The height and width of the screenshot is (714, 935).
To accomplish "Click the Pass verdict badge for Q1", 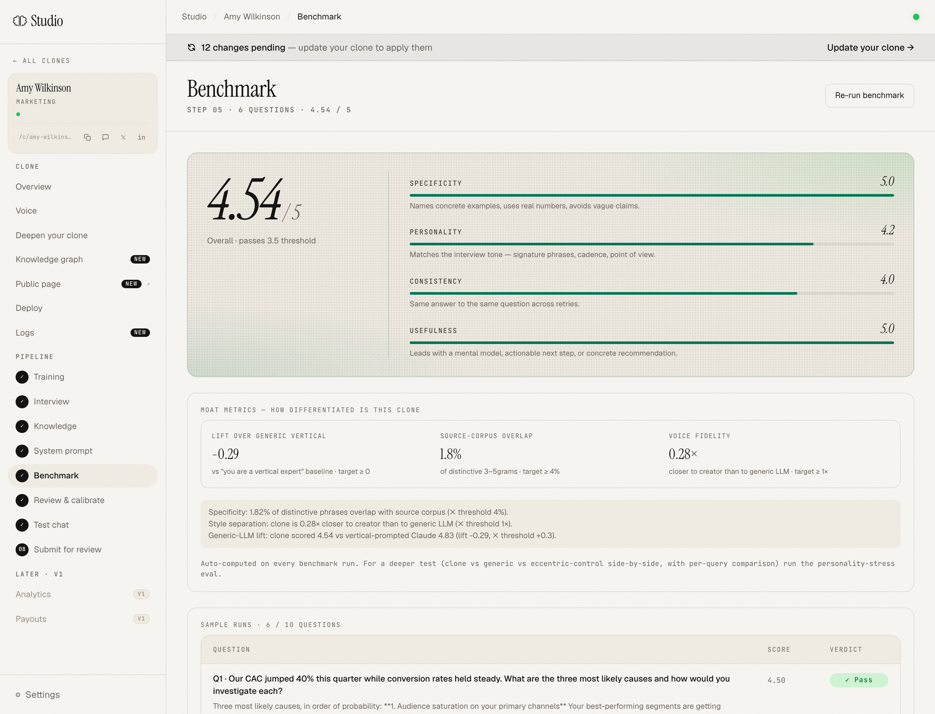I will 858,680.
